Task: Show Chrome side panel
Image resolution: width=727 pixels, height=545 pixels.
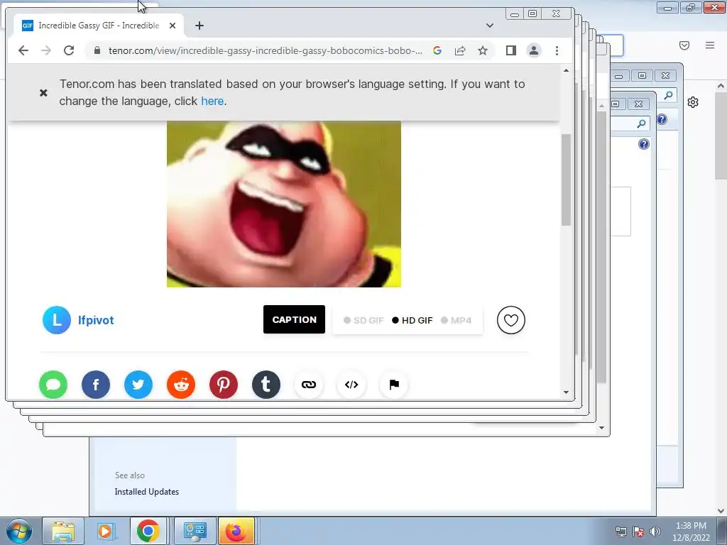Action: coord(511,50)
